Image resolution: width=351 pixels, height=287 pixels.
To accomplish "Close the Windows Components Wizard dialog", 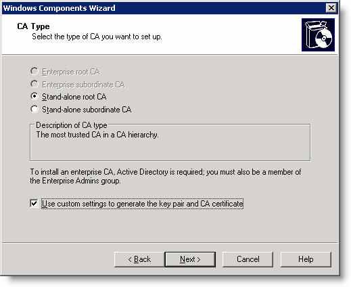I will 331,8.
